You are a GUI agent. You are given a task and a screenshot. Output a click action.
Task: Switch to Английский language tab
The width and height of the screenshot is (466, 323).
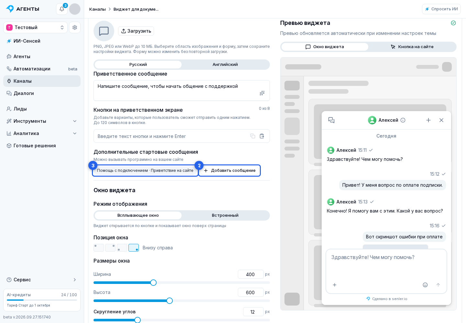(225, 65)
